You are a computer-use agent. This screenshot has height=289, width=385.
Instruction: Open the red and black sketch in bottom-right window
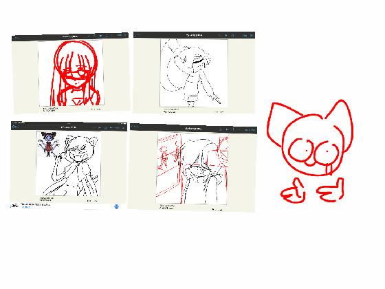(192, 169)
